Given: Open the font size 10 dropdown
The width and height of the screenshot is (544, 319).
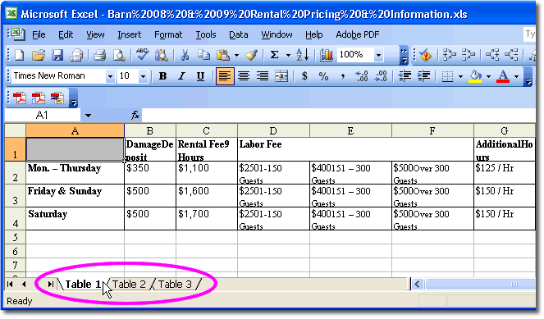Looking at the screenshot, I should tap(143, 76).
